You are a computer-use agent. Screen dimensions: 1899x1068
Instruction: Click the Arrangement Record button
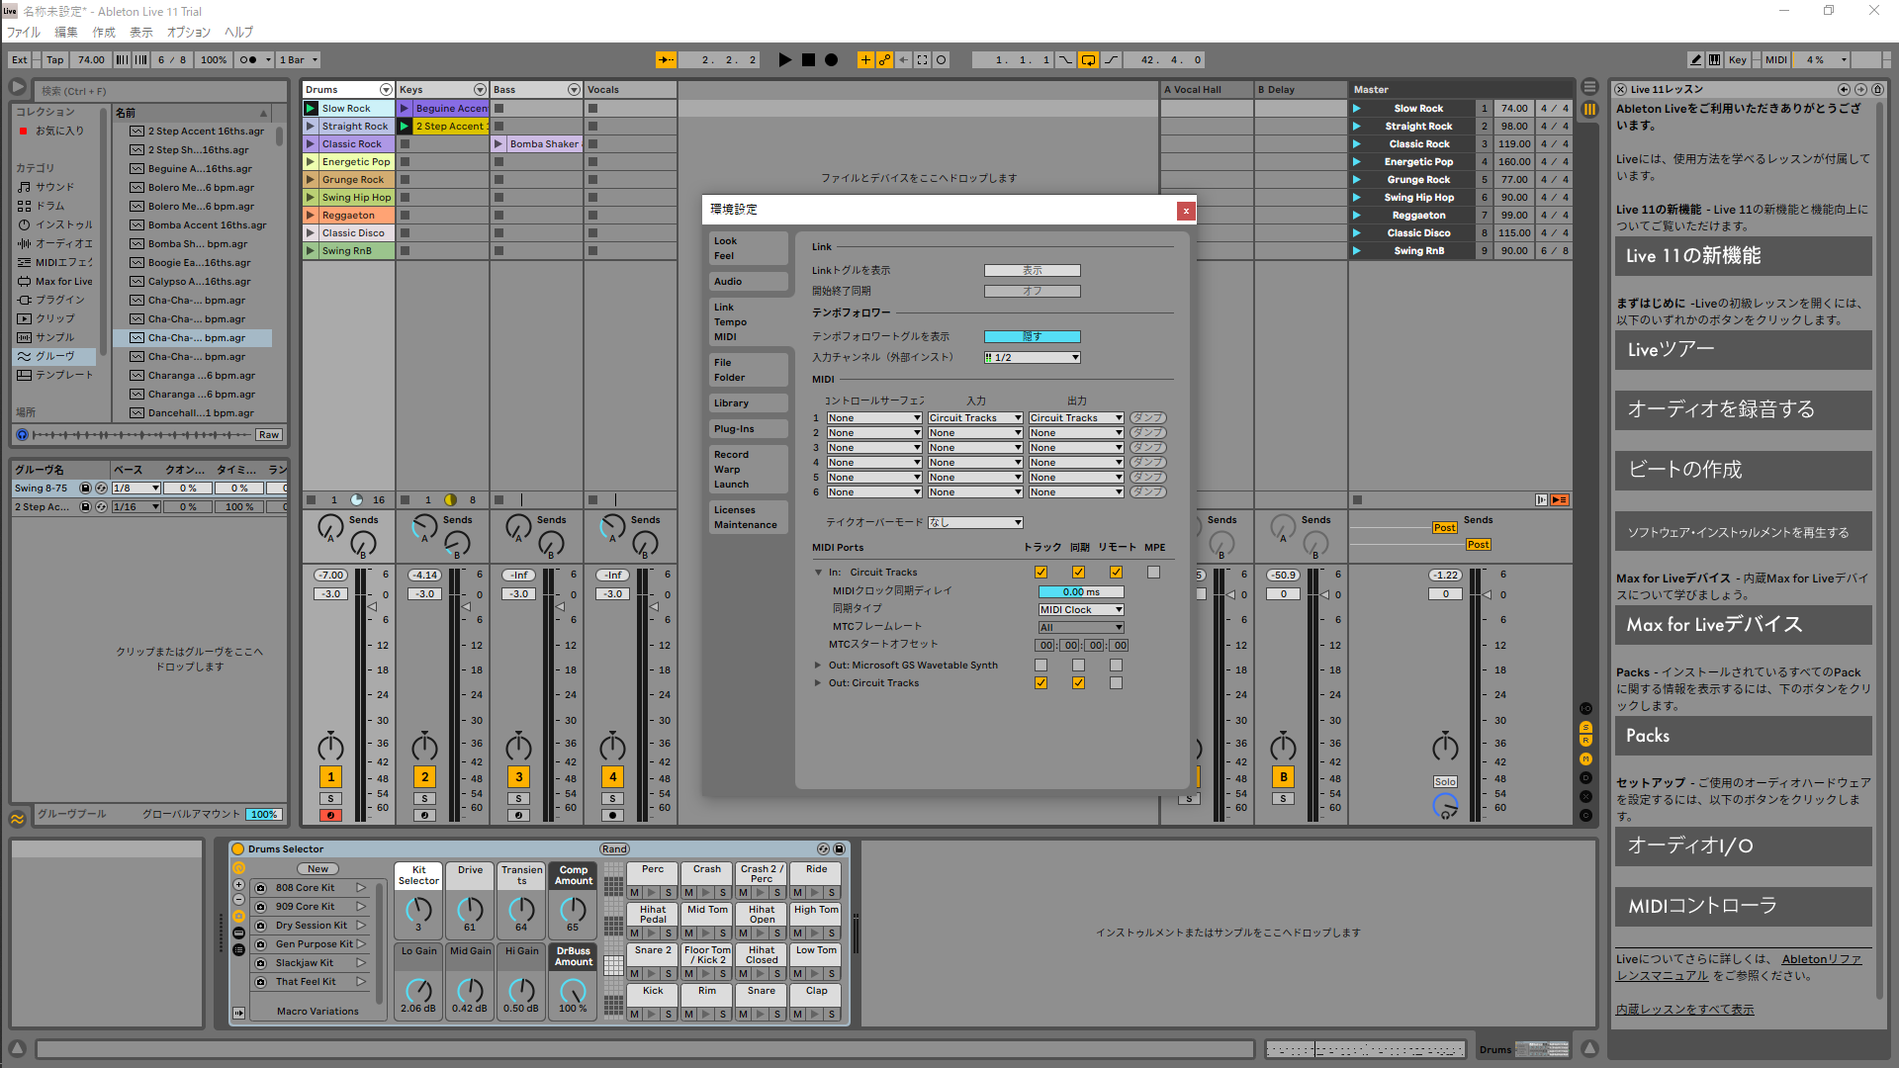click(832, 60)
